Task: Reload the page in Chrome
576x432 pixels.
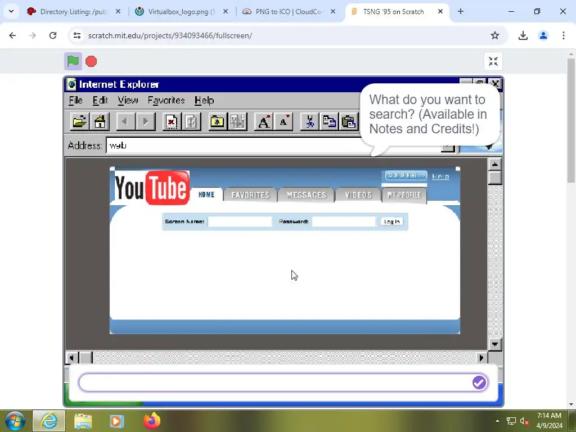Action: click(x=53, y=35)
